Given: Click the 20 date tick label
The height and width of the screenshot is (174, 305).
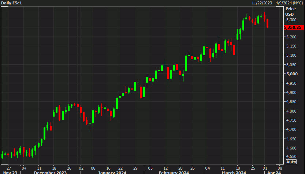Looking at the screenshot, I should click(181, 168).
